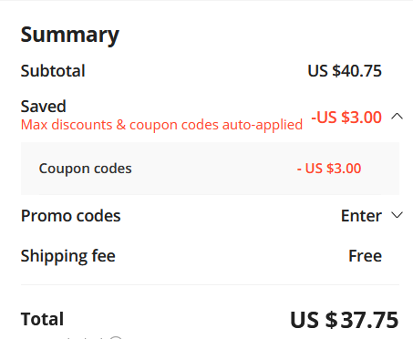Click the info icon below Total

point(116,337)
